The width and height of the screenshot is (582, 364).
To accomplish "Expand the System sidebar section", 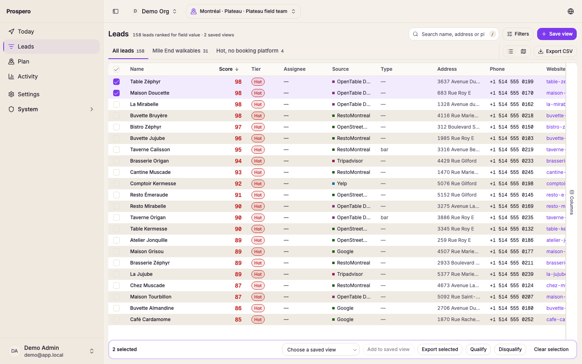I will [51, 109].
